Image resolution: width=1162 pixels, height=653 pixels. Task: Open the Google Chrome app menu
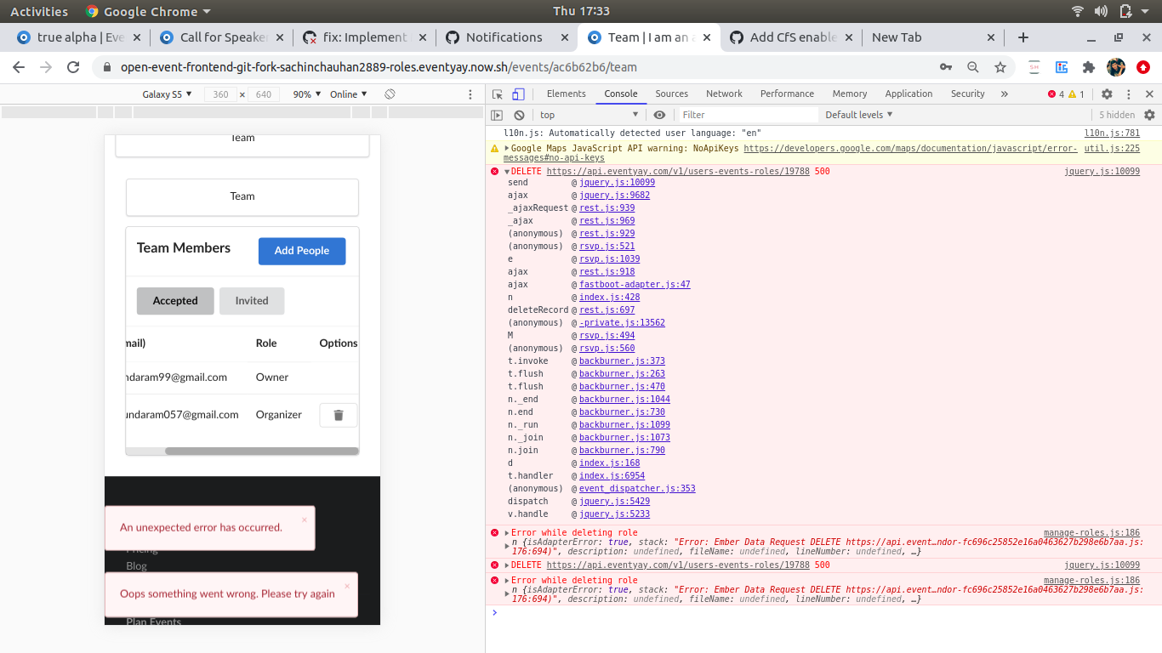[x=148, y=12]
